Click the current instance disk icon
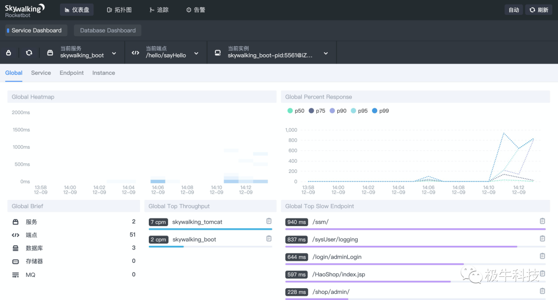This screenshot has width=558, height=300. 218,53
